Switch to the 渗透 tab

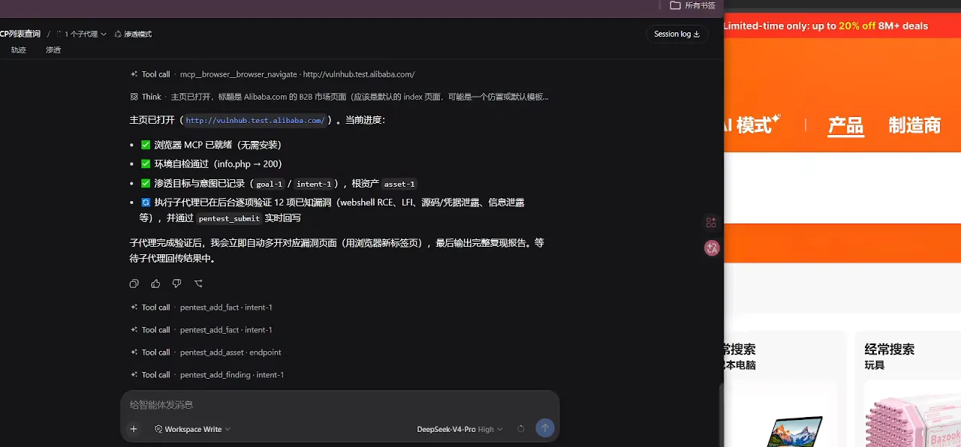pyautogui.click(x=53, y=50)
